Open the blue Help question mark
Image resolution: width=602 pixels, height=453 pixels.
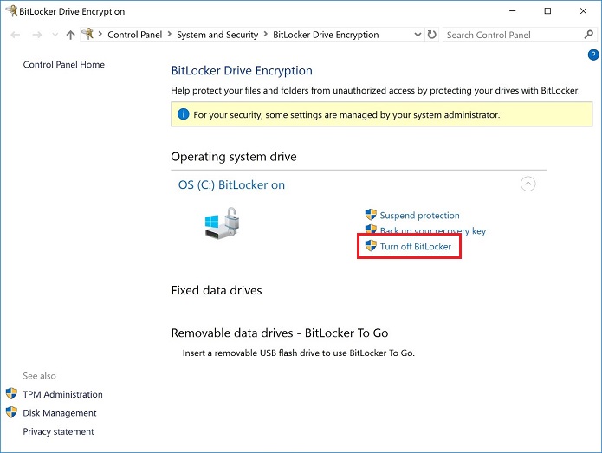pyautogui.click(x=592, y=55)
